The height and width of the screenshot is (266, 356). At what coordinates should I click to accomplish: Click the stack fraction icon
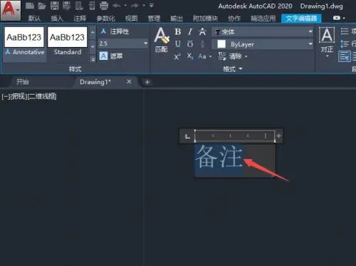tap(202, 44)
